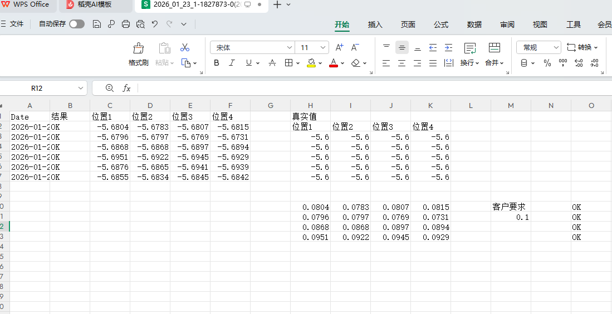The height and width of the screenshot is (314, 612).
Task: Open the tab list arrow next to plus
Action: pyautogui.click(x=288, y=4)
